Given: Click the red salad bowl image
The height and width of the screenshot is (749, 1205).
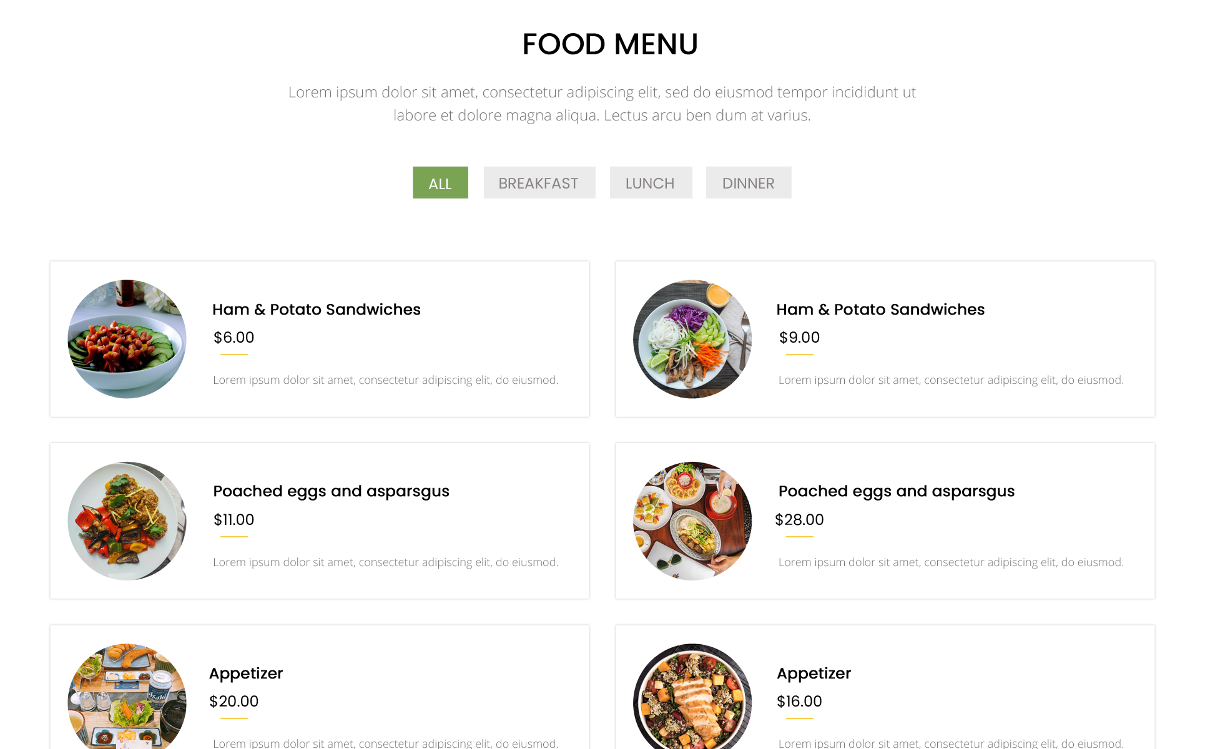Looking at the screenshot, I should tap(127, 339).
